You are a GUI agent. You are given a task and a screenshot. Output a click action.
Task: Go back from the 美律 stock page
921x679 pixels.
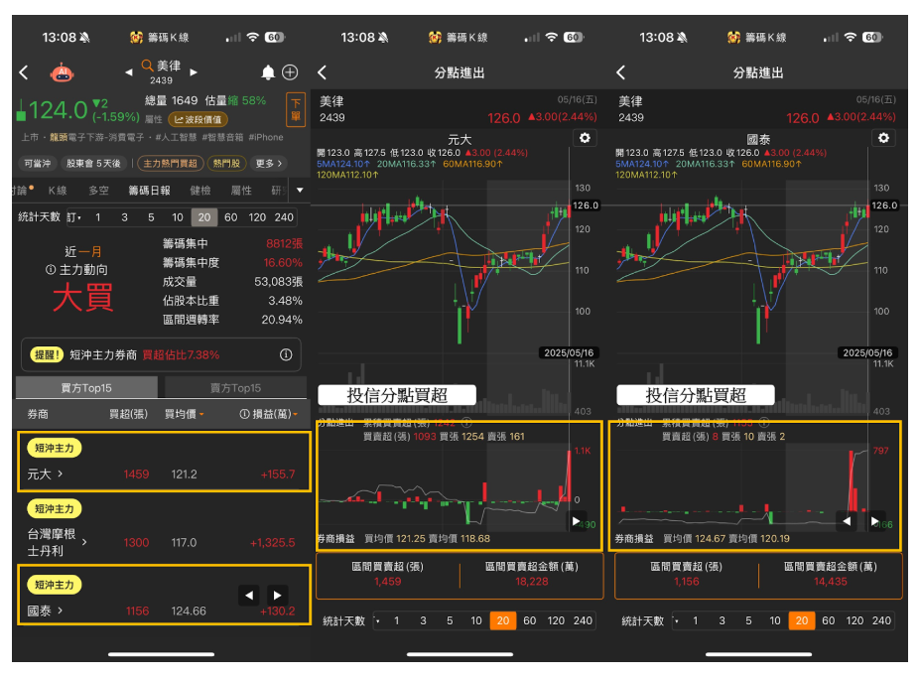click(x=24, y=72)
